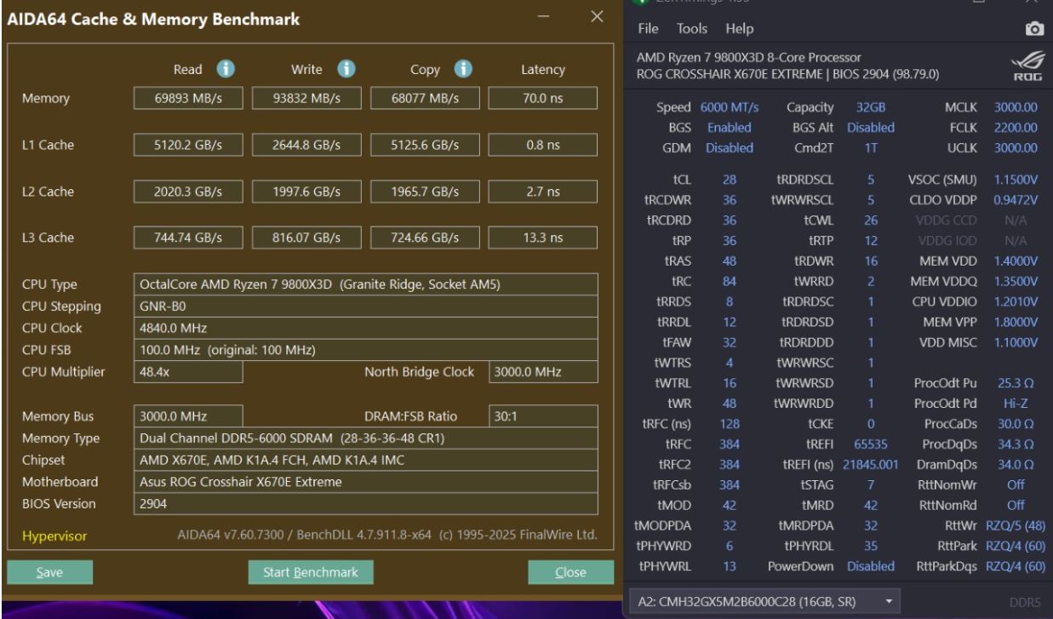Click the CPU Type field
The width and height of the screenshot is (1053, 619).
tap(366, 284)
